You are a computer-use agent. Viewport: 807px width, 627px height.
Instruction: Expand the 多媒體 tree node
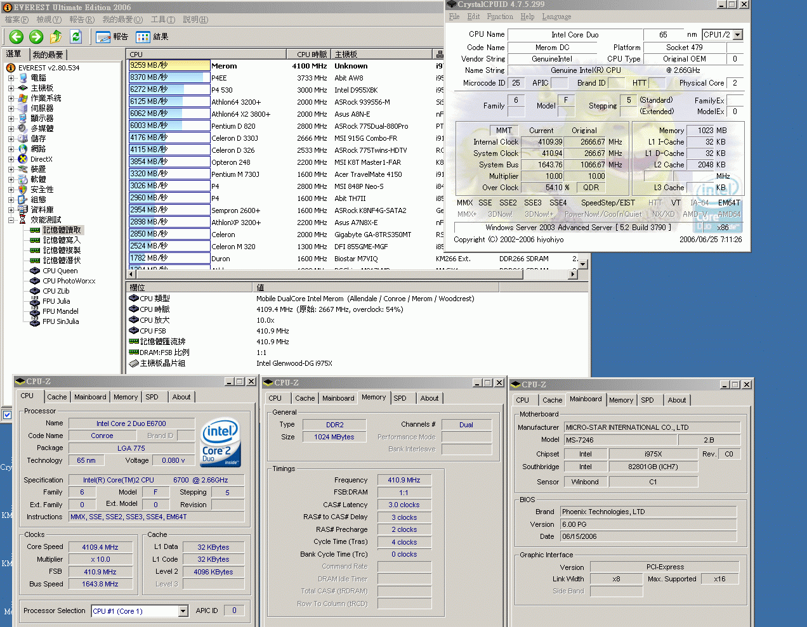[x=11, y=129]
